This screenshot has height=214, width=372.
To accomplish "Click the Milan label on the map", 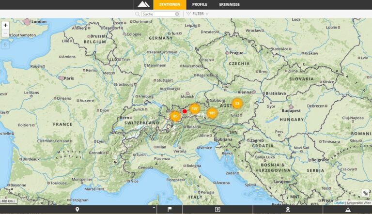I will [161, 147].
